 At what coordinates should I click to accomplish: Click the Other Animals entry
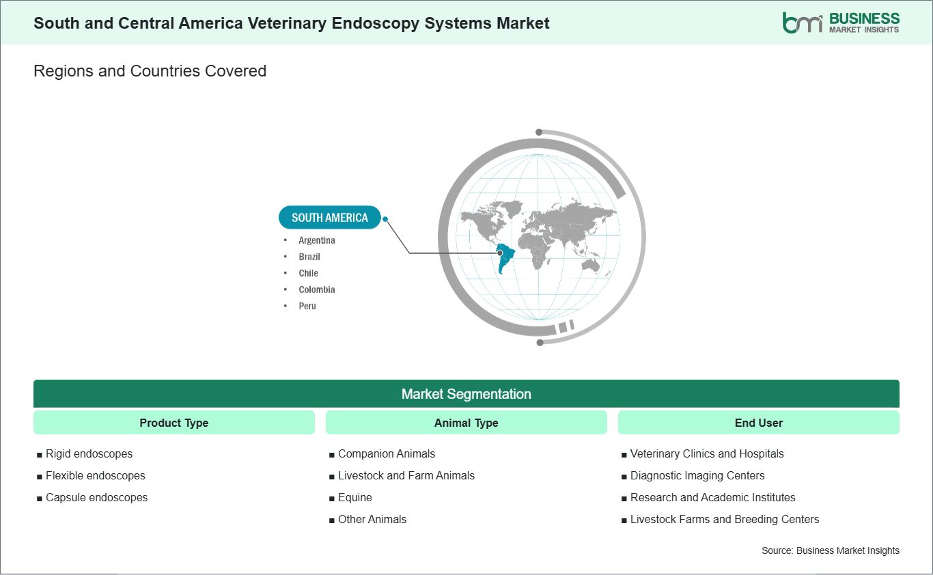pyautogui.click(x=367, y=519)
